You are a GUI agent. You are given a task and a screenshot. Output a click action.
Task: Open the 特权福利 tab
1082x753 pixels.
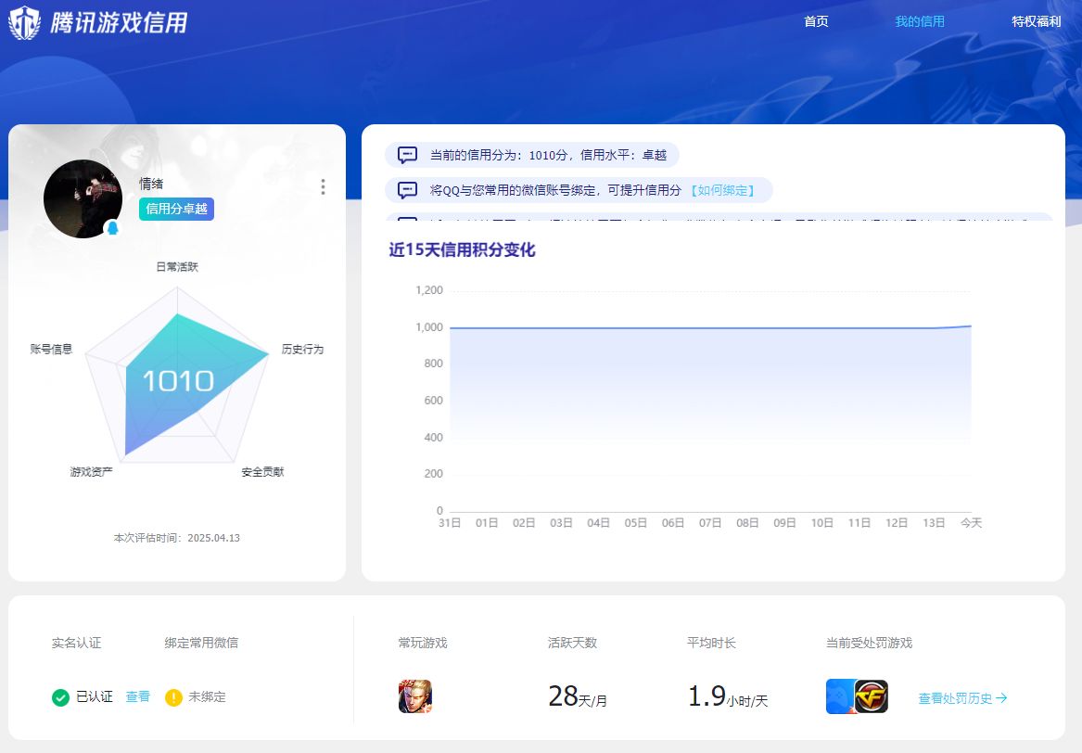1037,21
